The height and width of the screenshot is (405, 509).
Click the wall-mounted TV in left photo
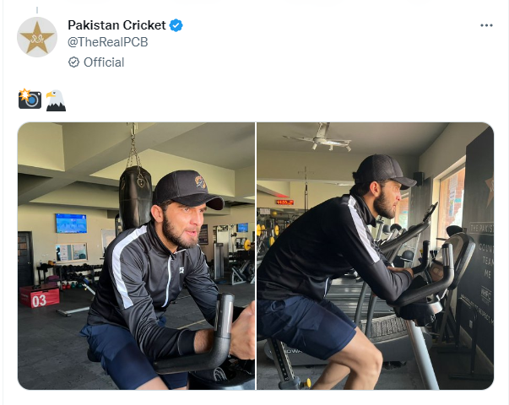pyautogui.click(x=71, y=223)
